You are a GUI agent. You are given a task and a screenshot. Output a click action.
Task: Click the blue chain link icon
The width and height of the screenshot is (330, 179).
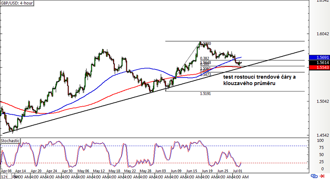tap(314, 176)
